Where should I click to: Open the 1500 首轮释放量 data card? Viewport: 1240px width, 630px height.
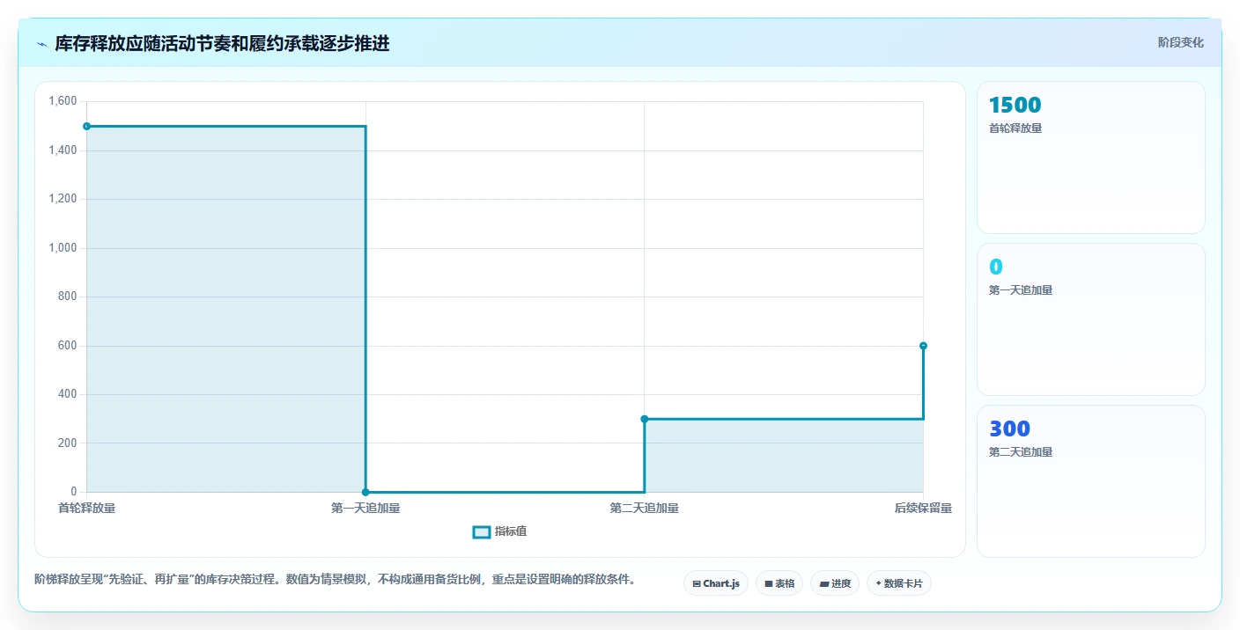[1091, 157]
